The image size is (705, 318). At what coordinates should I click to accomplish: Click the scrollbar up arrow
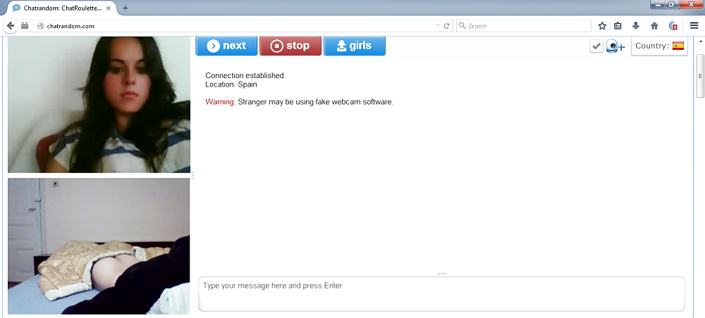coord(700,41)
